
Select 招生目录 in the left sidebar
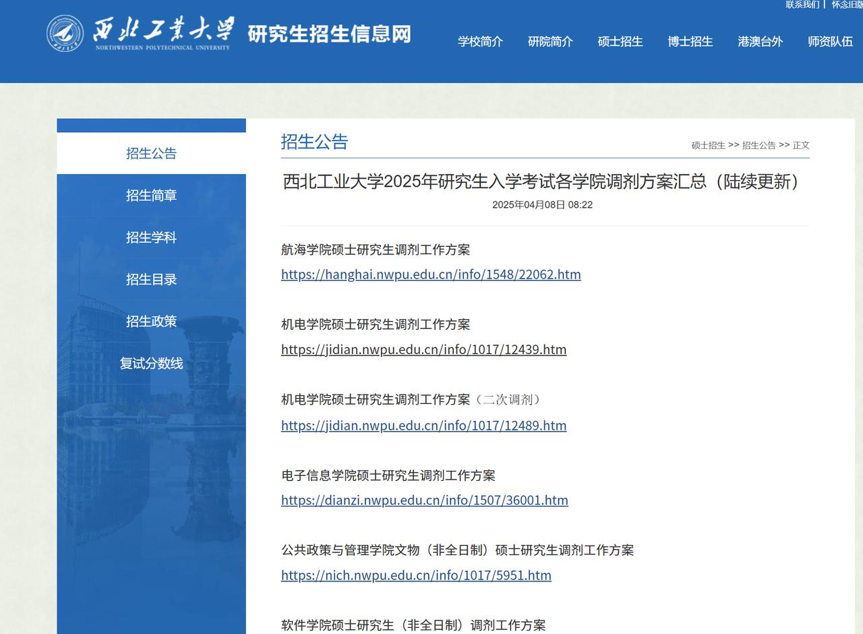151,279
